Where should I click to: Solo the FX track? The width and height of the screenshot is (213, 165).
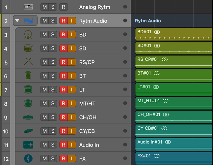(53, 159)
